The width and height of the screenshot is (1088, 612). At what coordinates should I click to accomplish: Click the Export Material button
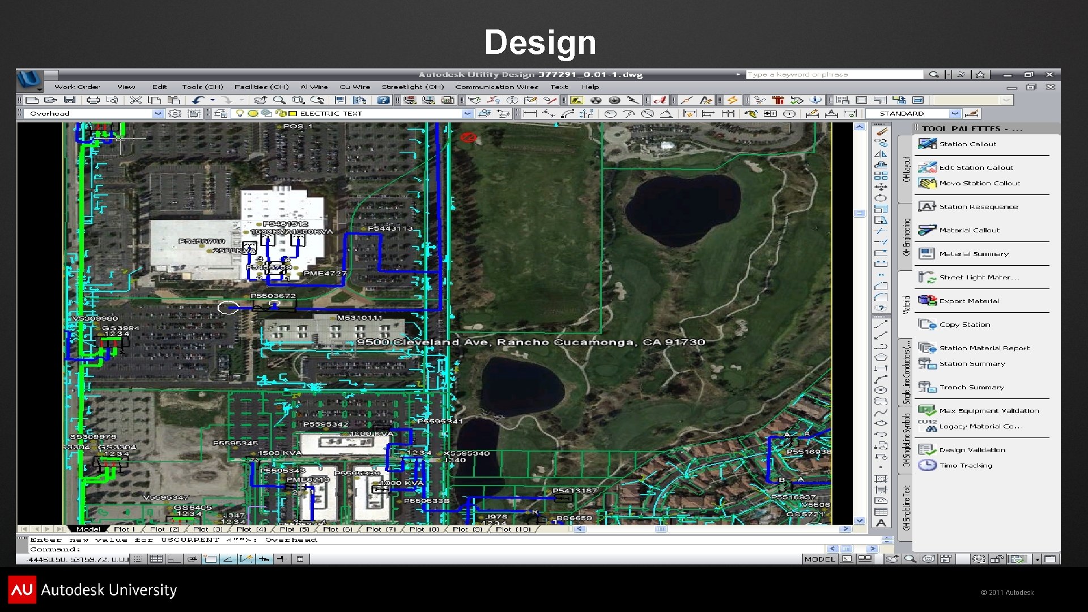968,301
